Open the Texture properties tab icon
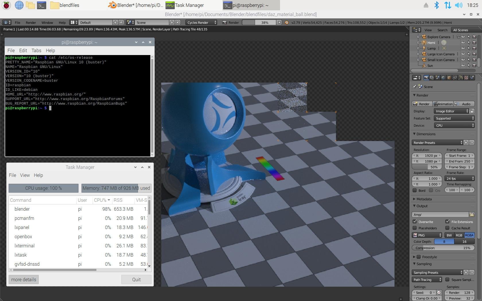 point(466,78)
